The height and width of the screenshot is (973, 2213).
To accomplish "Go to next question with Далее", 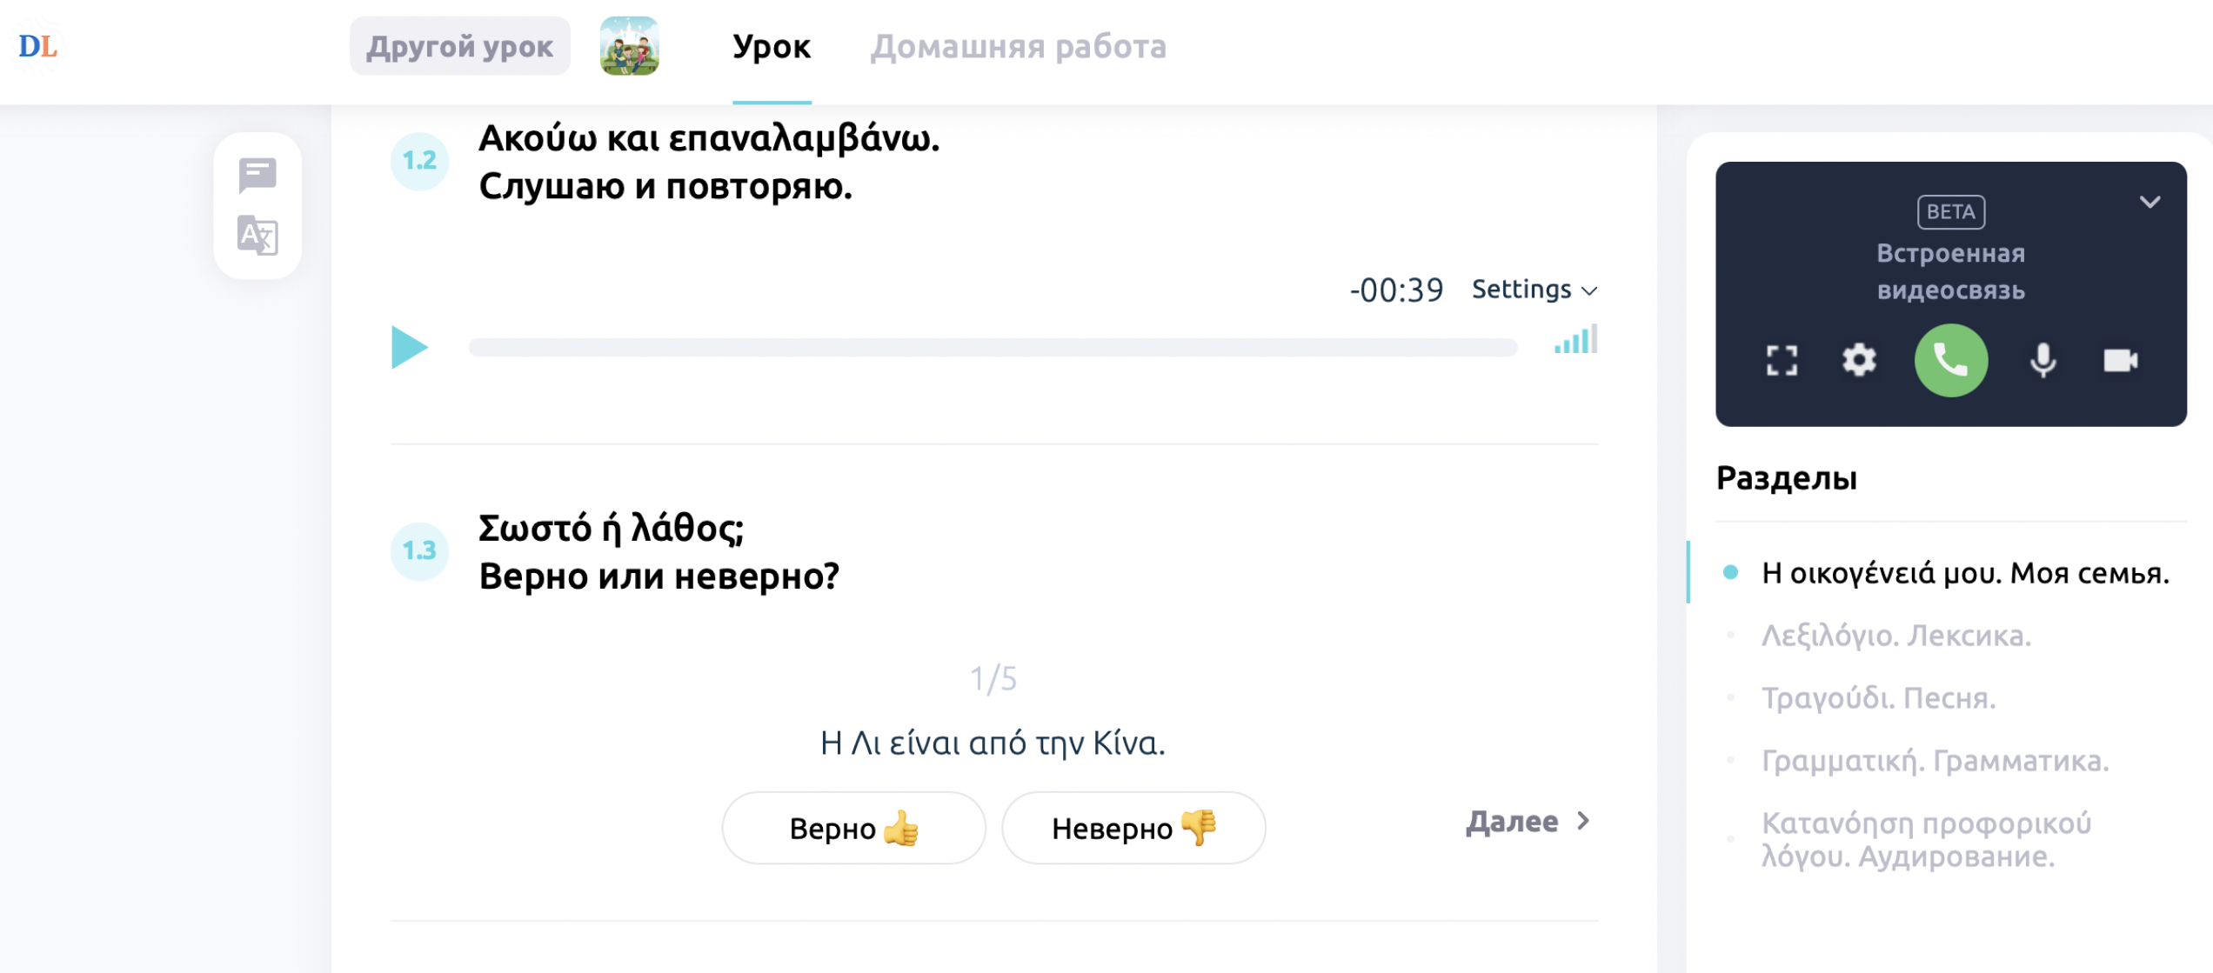I will click(1528, 822).
